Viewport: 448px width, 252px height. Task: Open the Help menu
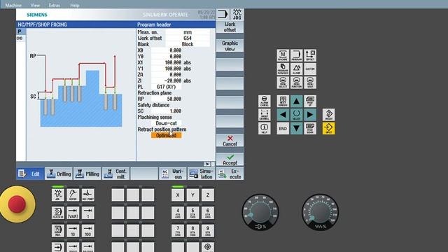75,5
